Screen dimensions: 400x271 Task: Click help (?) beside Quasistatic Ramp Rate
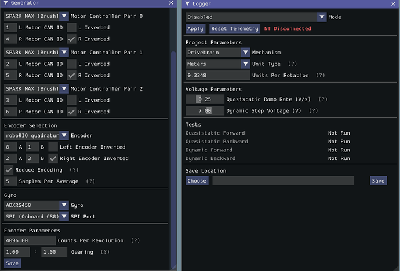323,99
